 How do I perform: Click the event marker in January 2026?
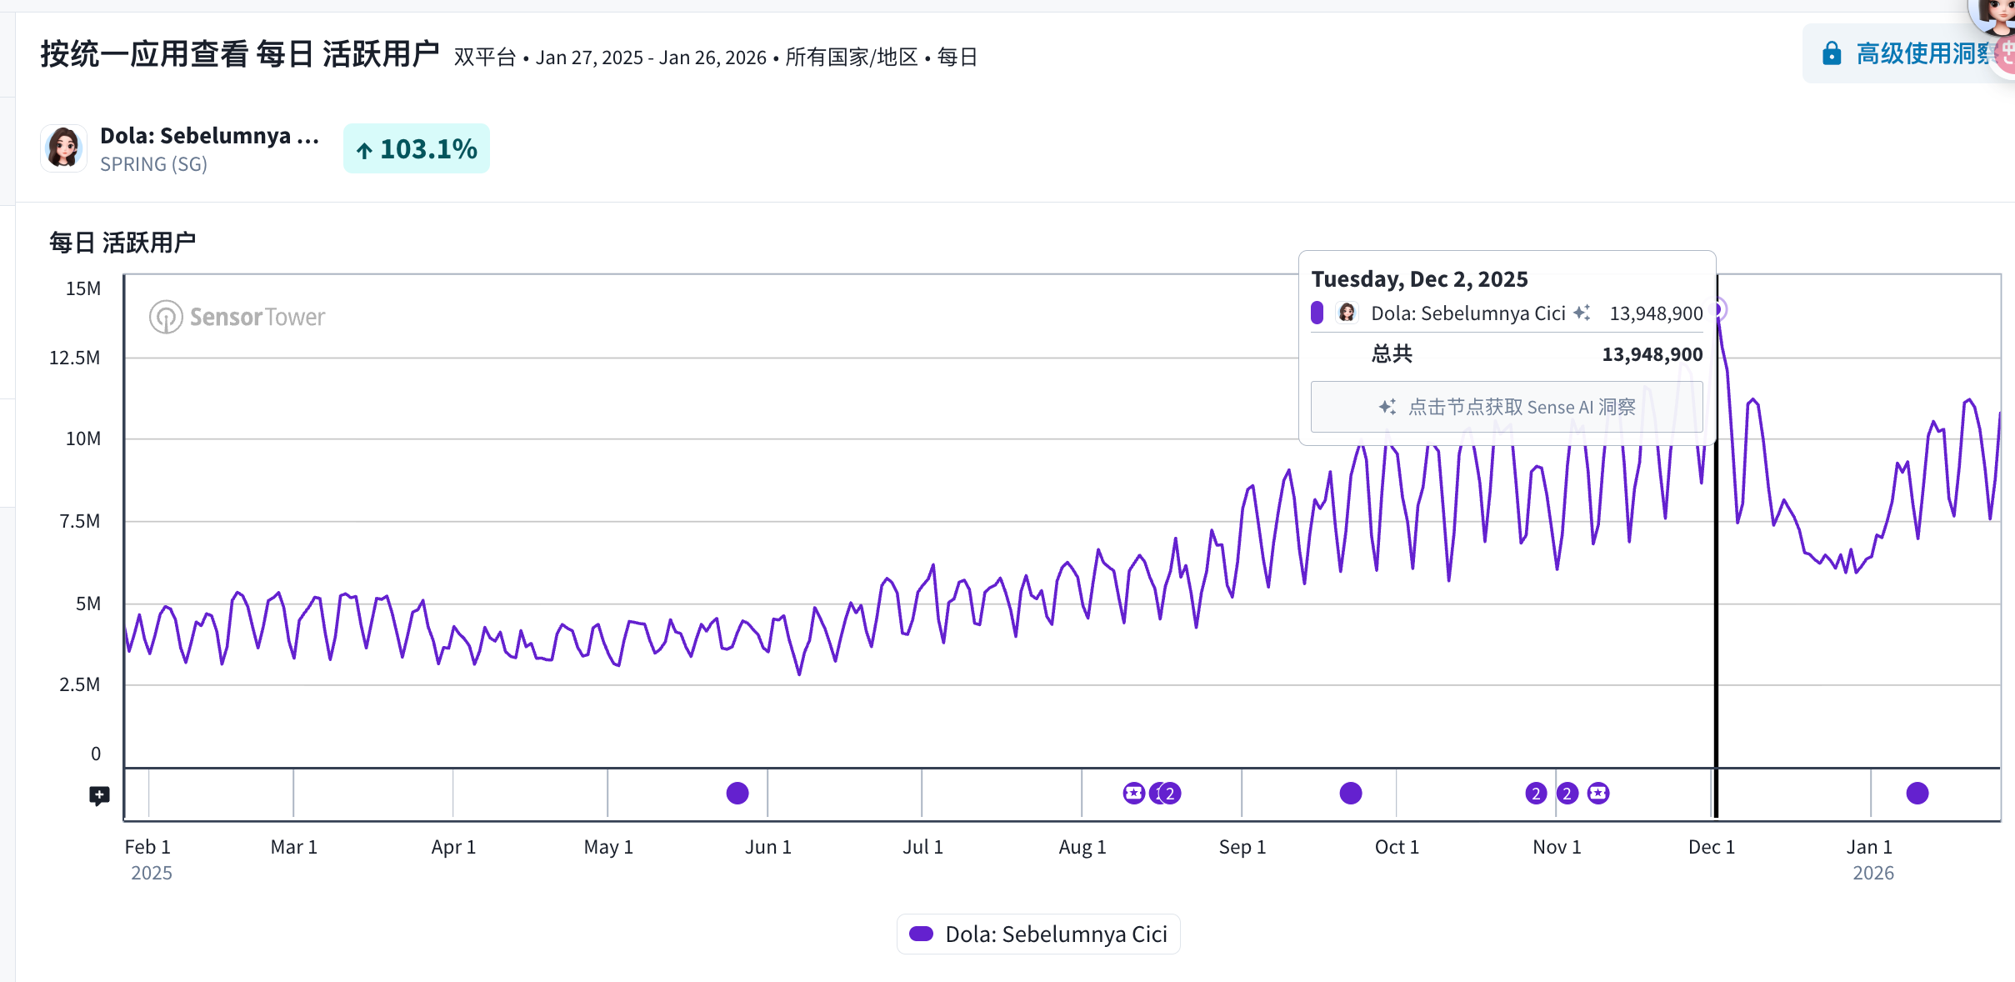(x=1917, y=793)
